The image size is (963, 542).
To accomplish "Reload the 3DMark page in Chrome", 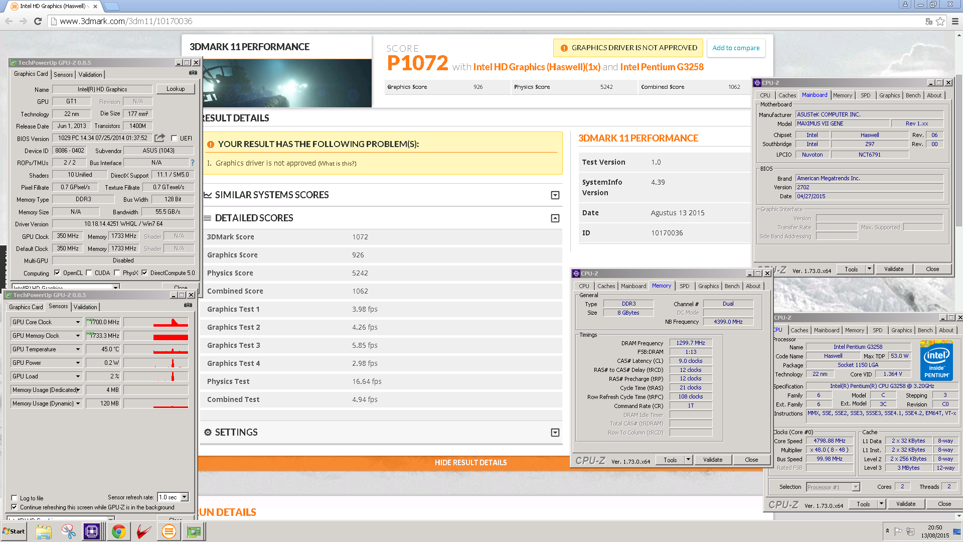I will click(38, 21).
